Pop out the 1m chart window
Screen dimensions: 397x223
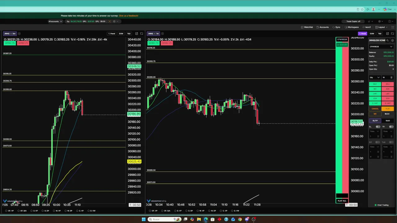(x=387, y=33)
